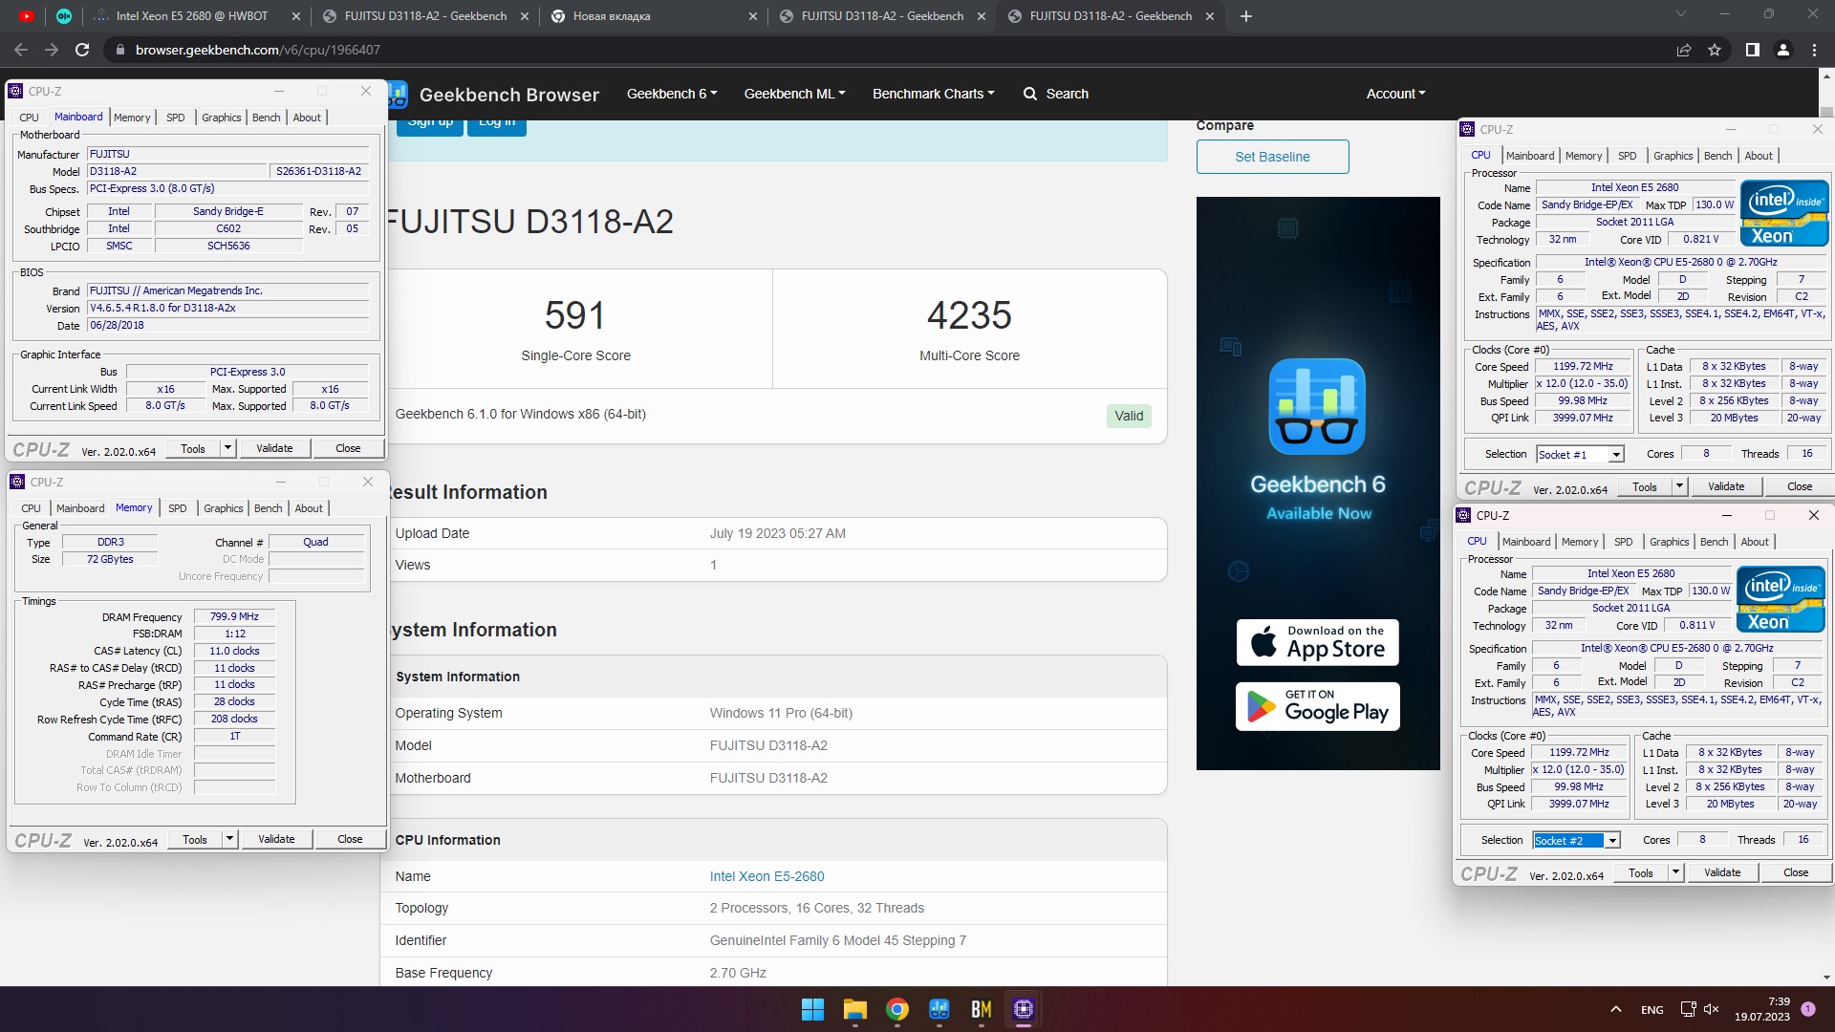Click the clock and date in taskbar
Screen dimensions: 1835x1032
coord(1762,1009)
